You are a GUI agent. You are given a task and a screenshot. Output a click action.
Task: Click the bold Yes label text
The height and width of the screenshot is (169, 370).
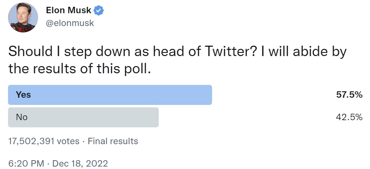[23, 95]
